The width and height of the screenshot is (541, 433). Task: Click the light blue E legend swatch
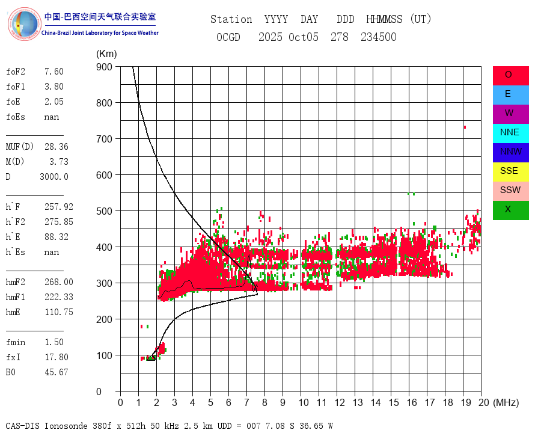coord(510,95)
